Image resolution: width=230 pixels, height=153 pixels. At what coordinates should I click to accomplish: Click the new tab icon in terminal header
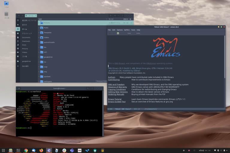[19, 88]
